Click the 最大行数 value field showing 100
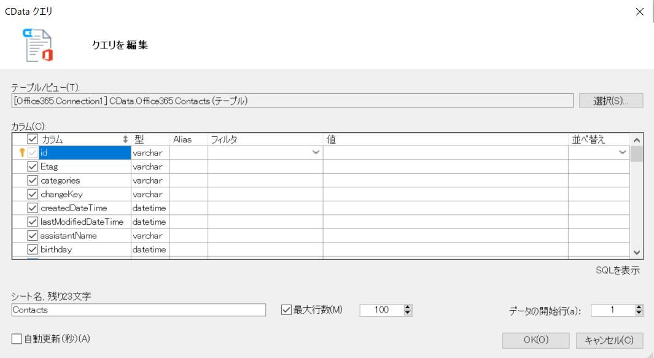 (381, 310)
